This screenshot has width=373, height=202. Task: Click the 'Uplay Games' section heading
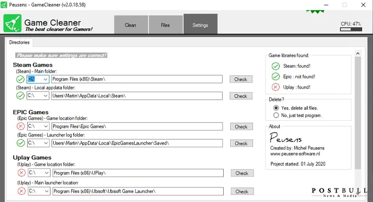pyautogui.click(x=32, y=158)
